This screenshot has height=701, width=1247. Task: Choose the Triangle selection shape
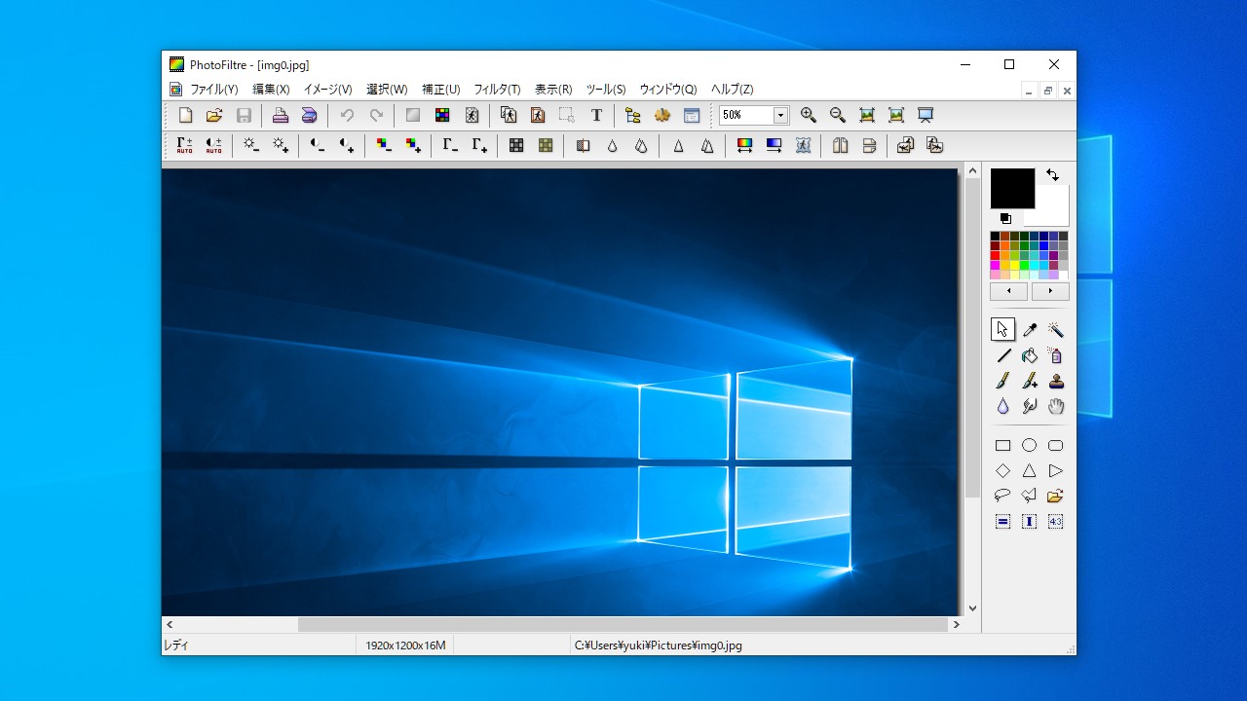1029,471
